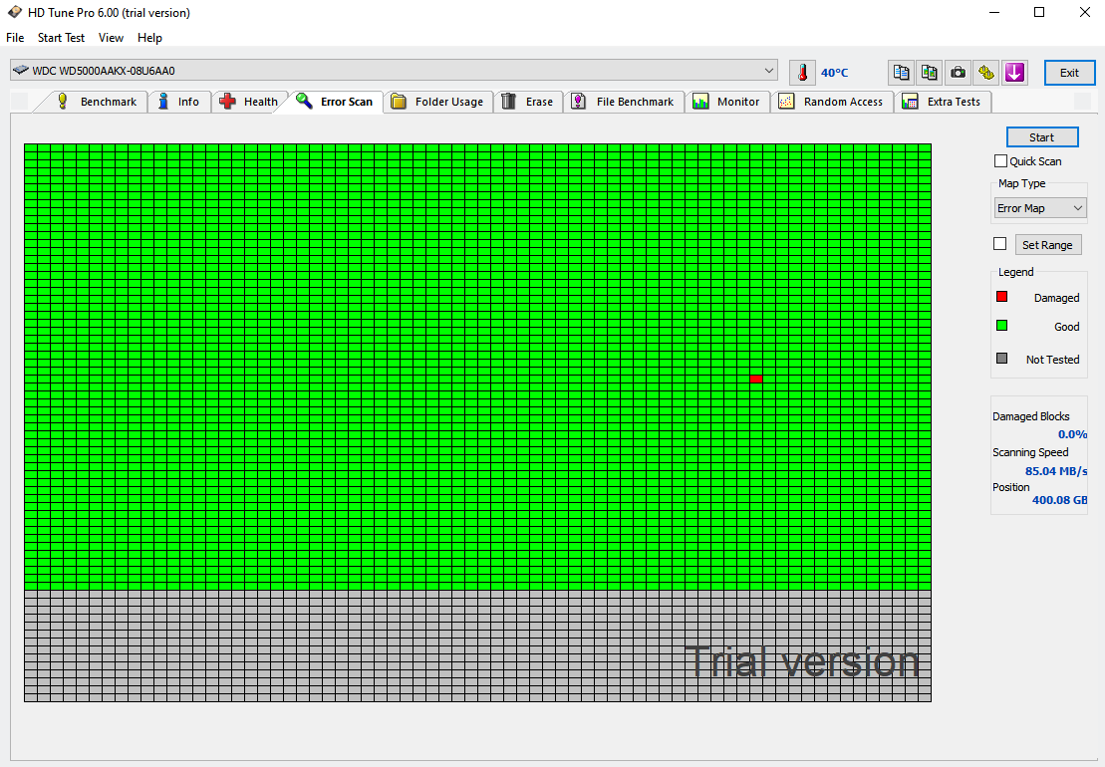This screenshot has width=1105, height=767.
Task: Enable the Quick Scan checkbox
Action: pyautogui.click(x=1000, y=160)
